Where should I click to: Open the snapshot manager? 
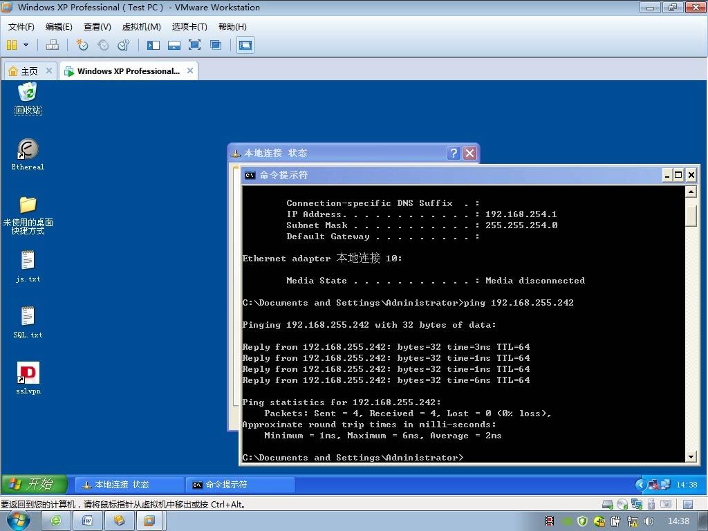click(x=123, y=45)
